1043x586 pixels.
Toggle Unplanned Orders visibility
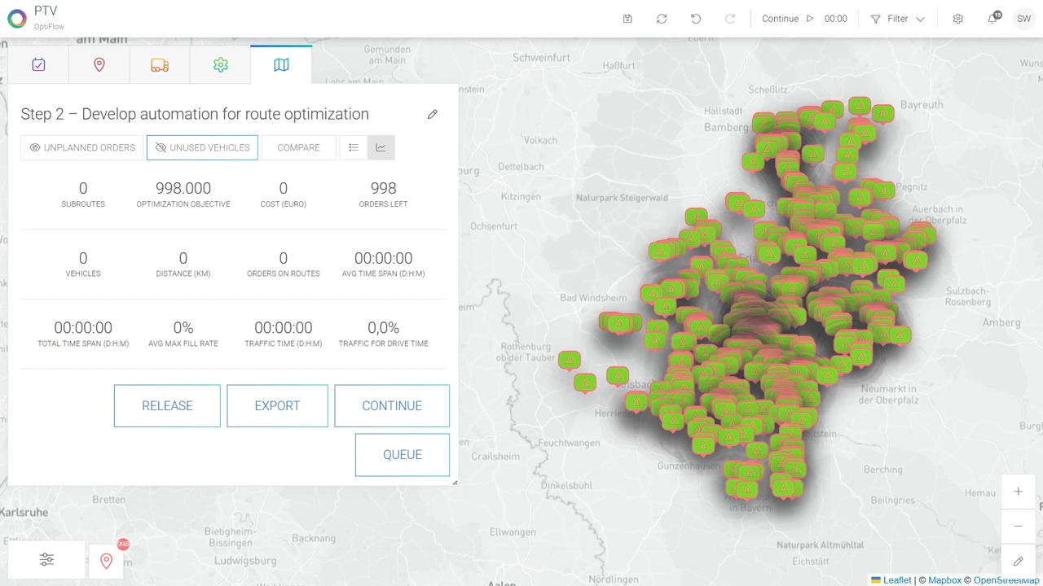tap(82, 147)
